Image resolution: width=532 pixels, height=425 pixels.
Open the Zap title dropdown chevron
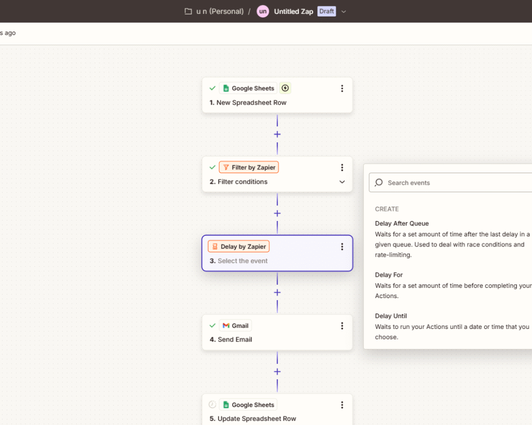(x=344, y=12)
